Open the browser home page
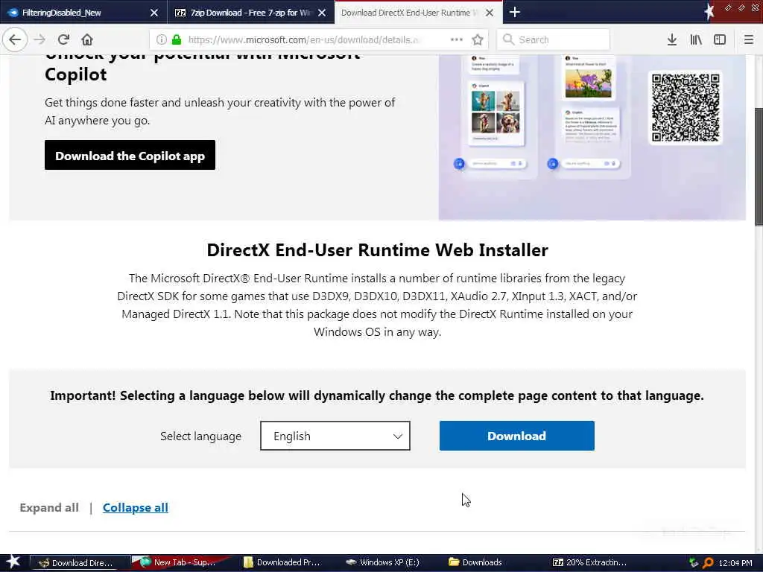Screen dimensions: 763x572 click(x=87, y=39)
